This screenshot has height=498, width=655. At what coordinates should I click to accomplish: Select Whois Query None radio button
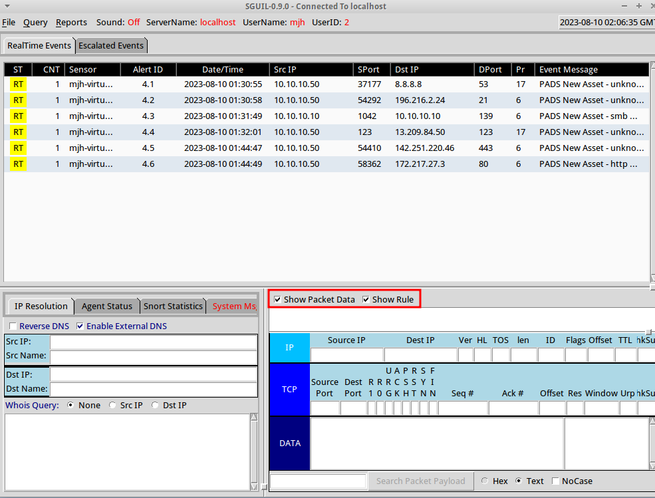[x=70, y=406]
